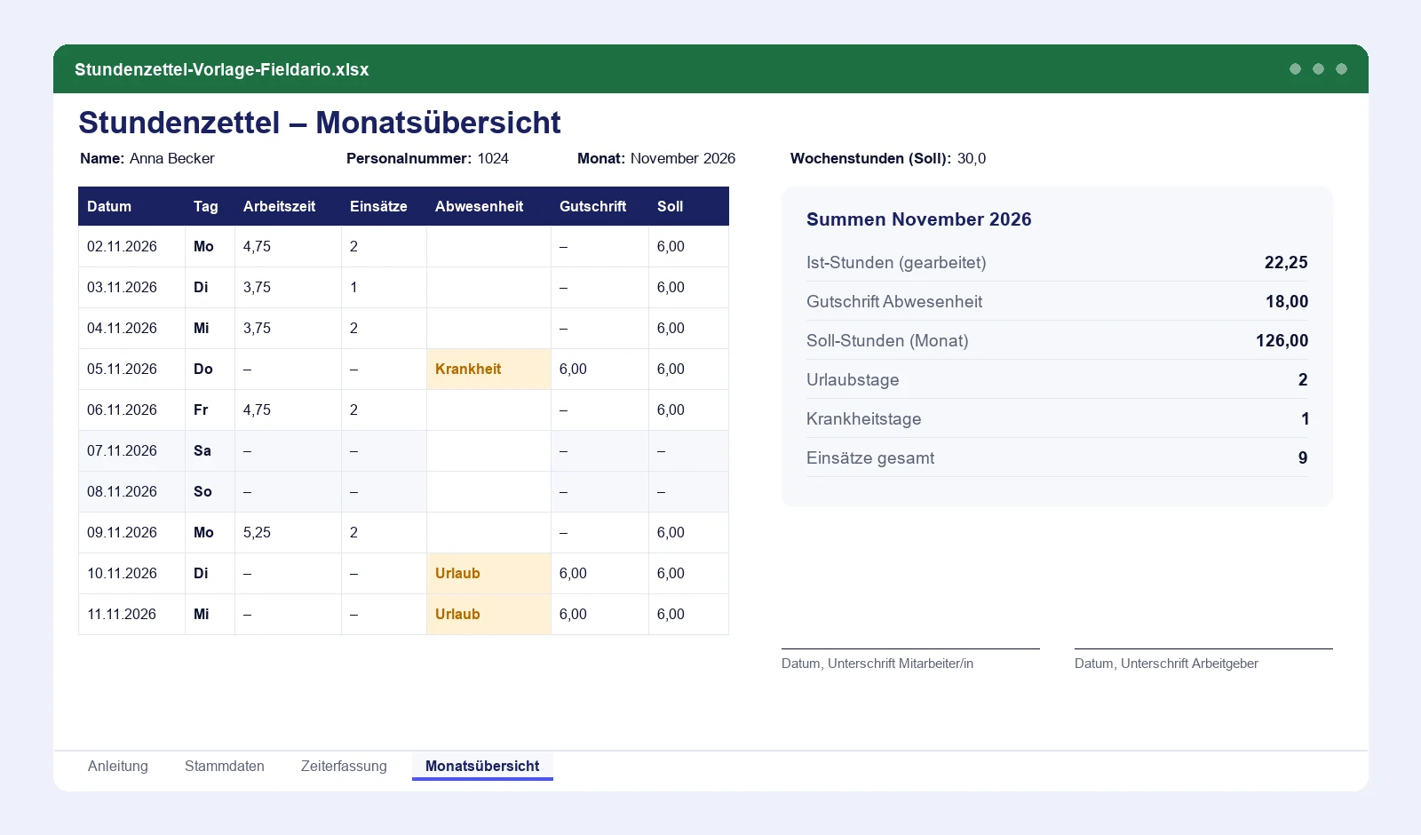Click the name Anna Becker
The height and width of the screenshot is (835, 1421).
point(172,158)
